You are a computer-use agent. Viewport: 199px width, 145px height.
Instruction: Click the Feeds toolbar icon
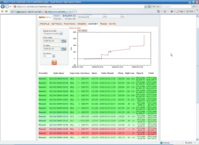tap(165, 11)
